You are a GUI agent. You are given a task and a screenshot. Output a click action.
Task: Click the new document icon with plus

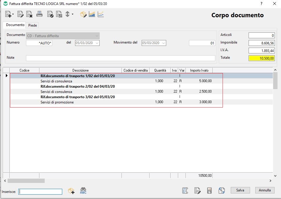click(x=8, y=14)
